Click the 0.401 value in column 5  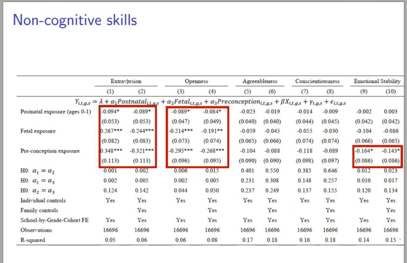[248, 171]
